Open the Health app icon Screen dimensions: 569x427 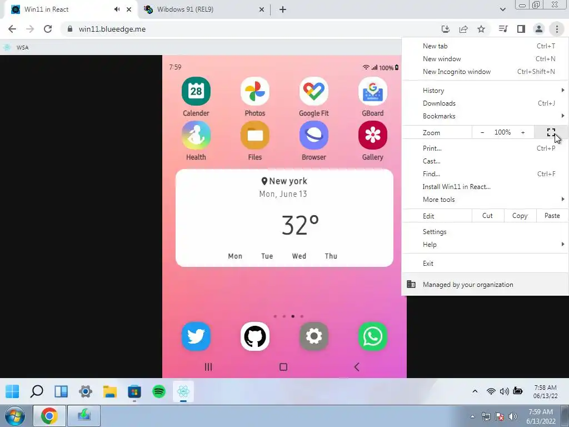(196, 136)
